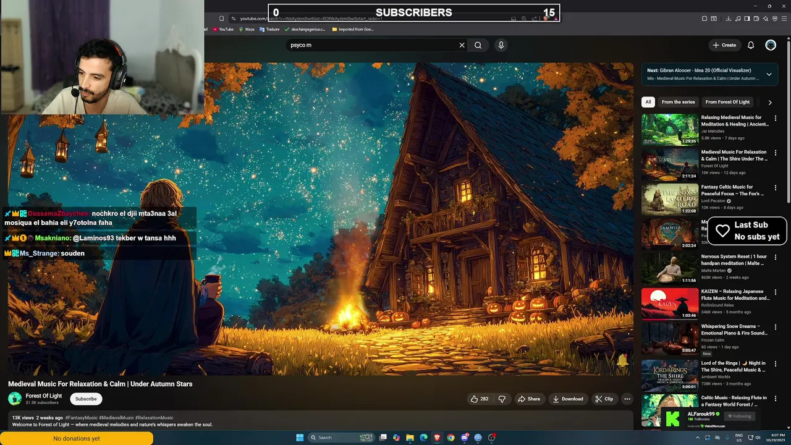Open Nervous System Reset handpan video title
This screenshot has width=791, height=445.
point(734,260)
